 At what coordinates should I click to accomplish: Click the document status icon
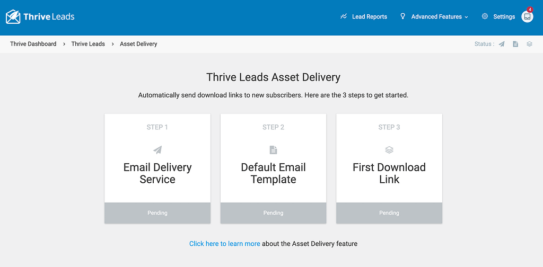(515, 44)
